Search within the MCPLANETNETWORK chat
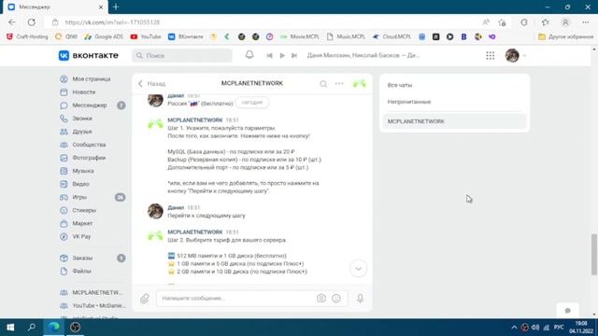Screen dimensions: 598x336 click(x=323, y=83)
